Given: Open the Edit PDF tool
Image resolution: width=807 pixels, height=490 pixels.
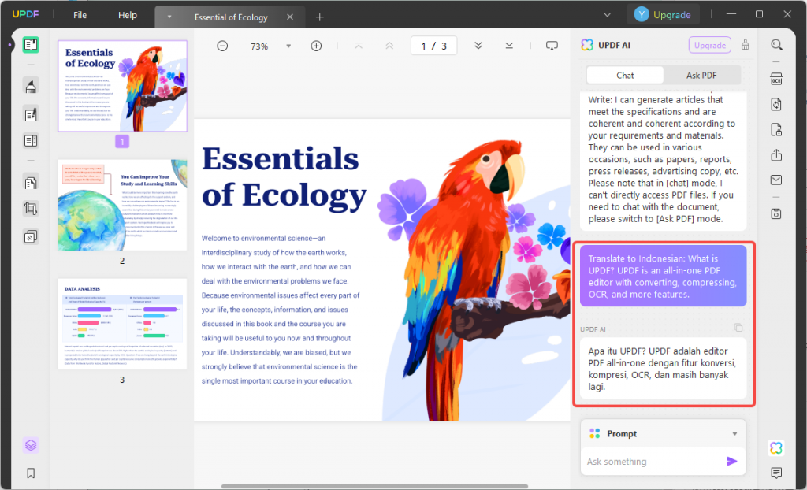Looking at the screenshot, I should [x=32, y=114].
